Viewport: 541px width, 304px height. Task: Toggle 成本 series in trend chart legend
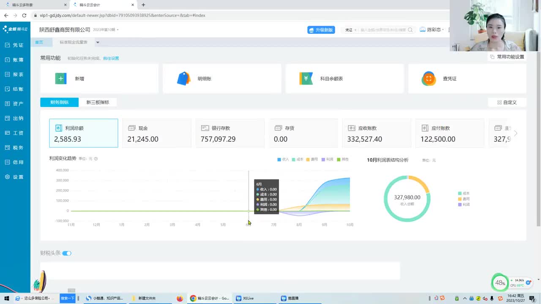[298, 160]
